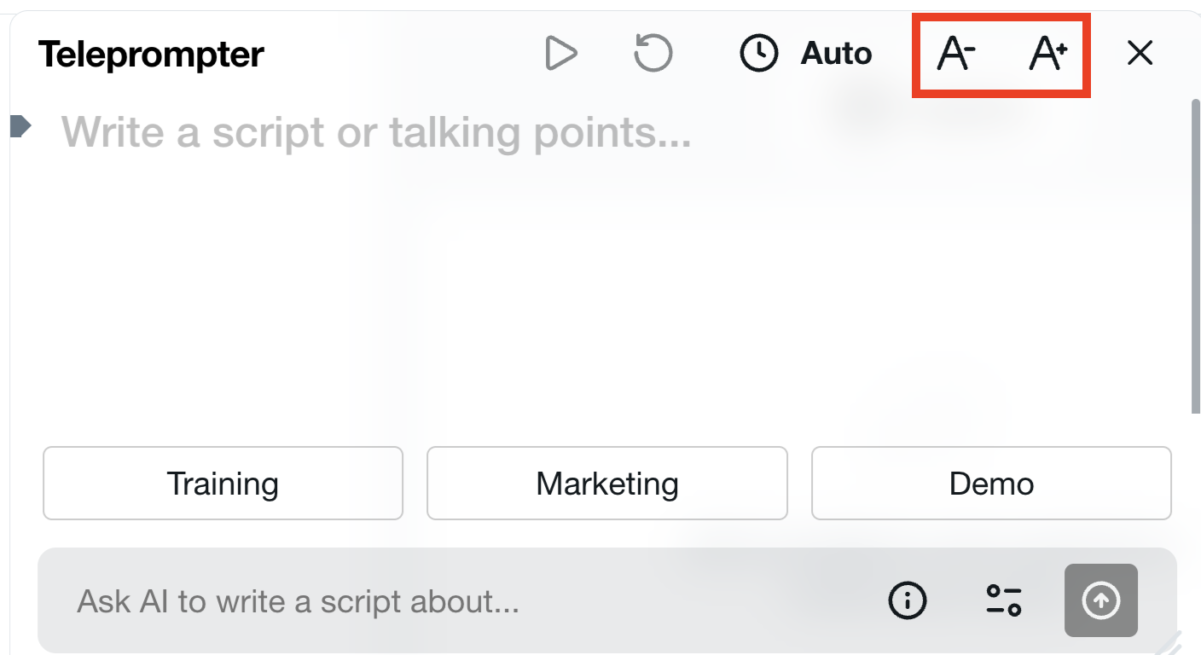Image resolution: width=1201 pixels, height=655 pixels.
Task: Decrease font size with the A- icon
Action: 956,55
